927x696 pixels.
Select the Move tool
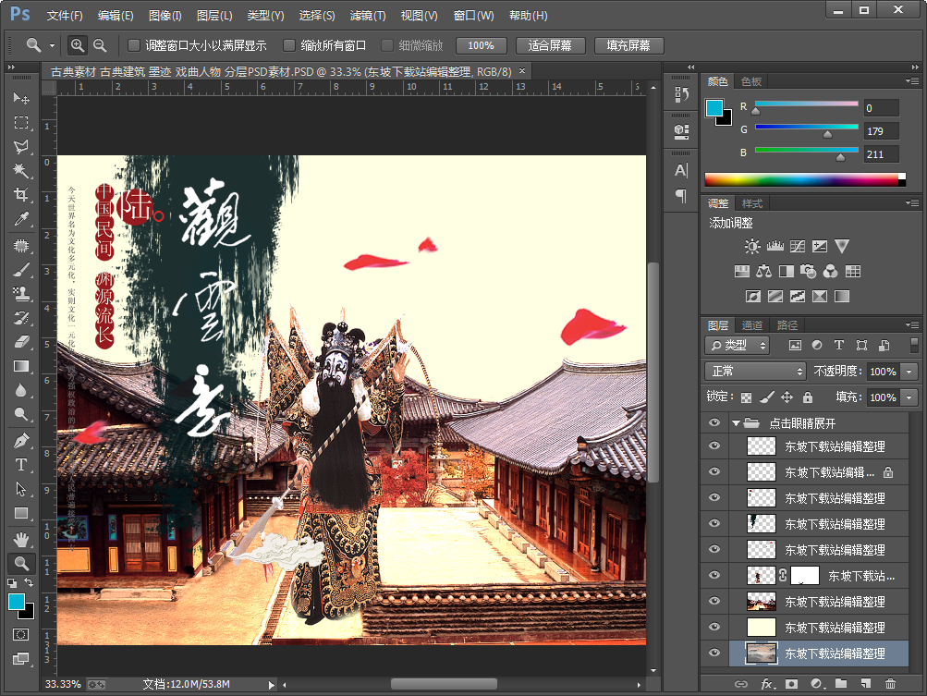(x=21, y=98)
